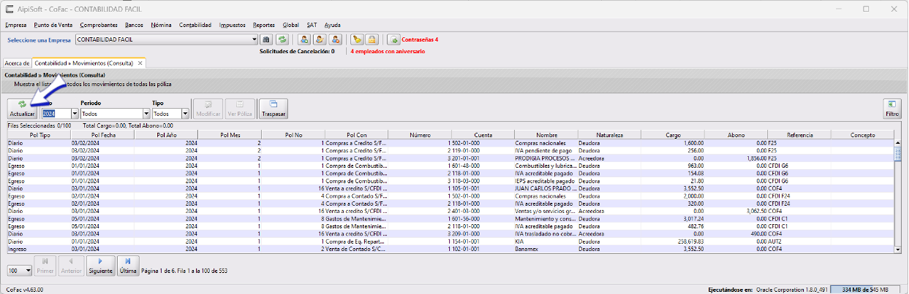Viewport: 909px width, 294px height.
Task: Expand the year dropdown showing 2024
Action: [x=74, y=113]
